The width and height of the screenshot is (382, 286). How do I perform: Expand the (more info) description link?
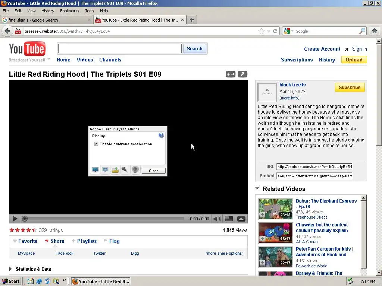[289, 98]
